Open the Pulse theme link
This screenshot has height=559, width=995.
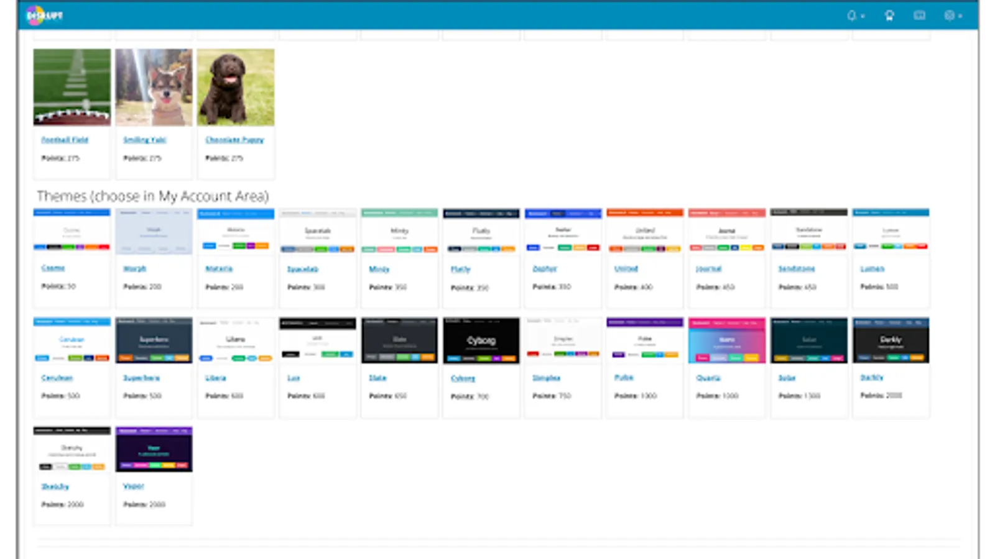coord(624,378)
